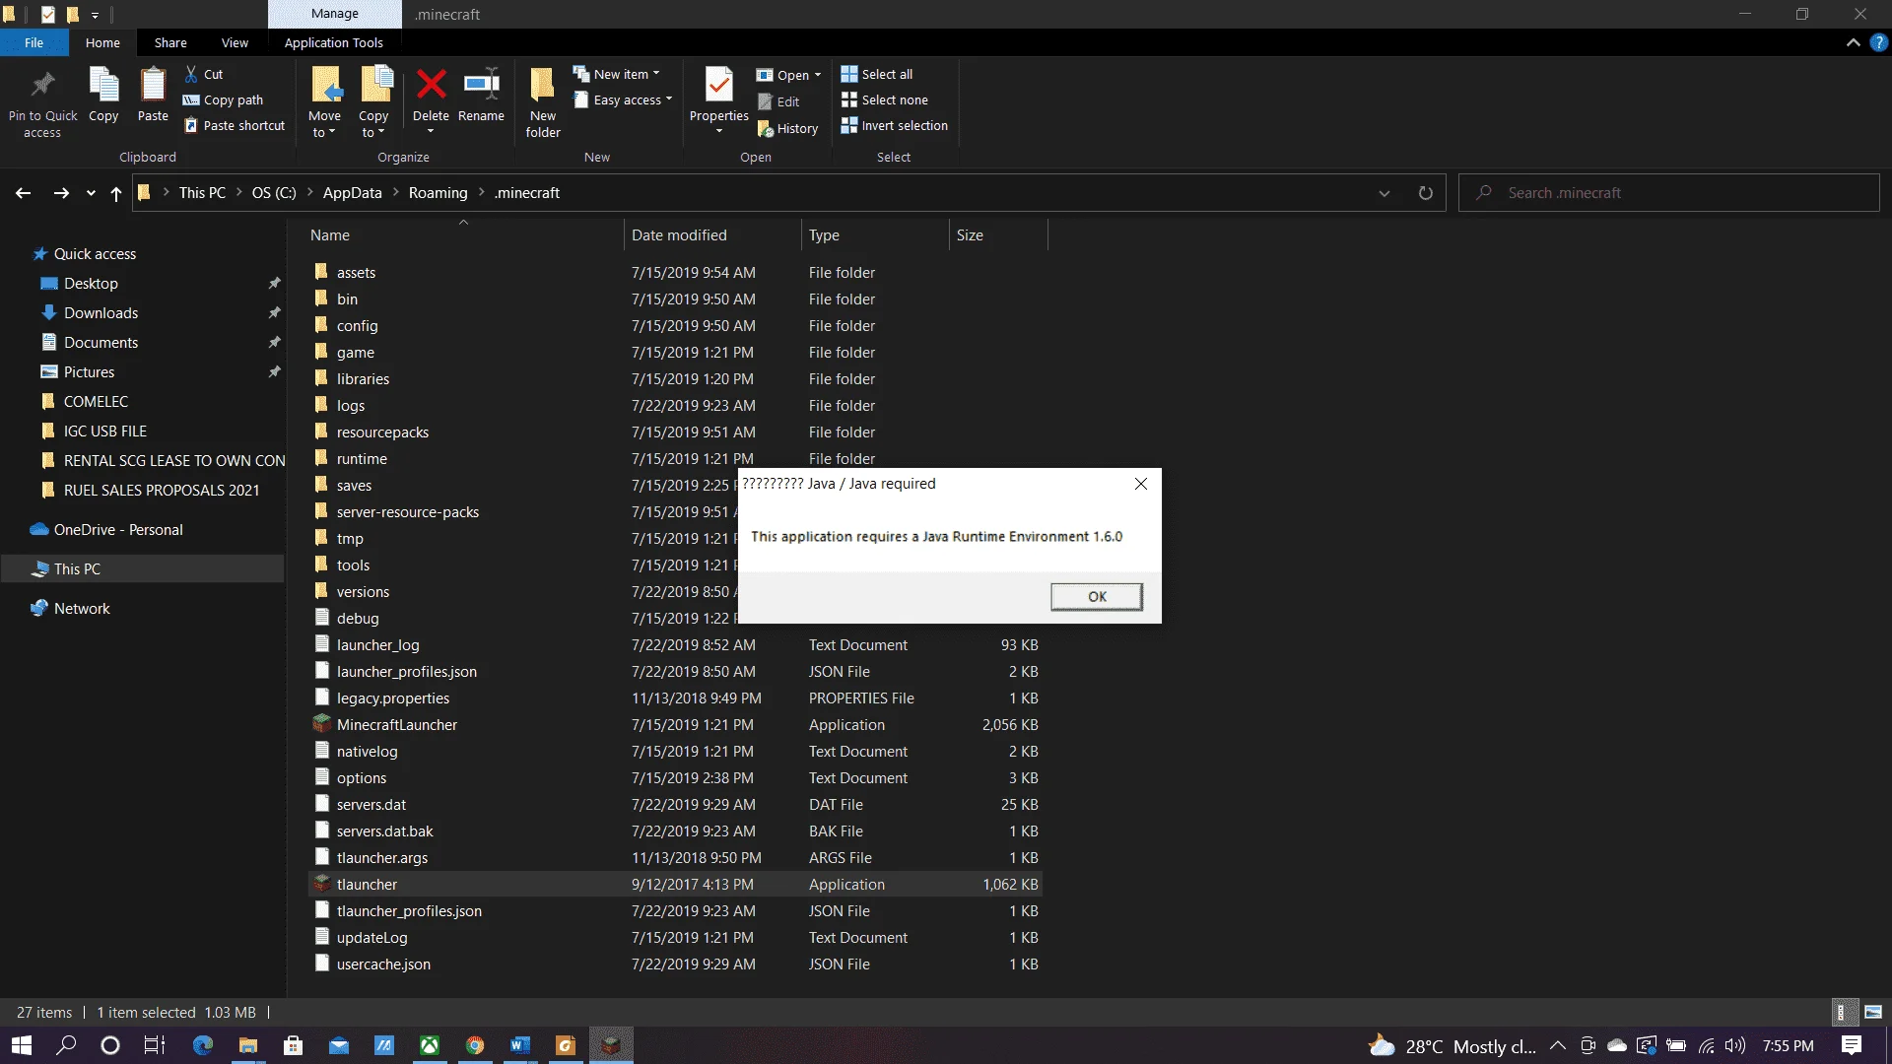1892x1064 pixels.
Task: Click OK in Java required dialog
Action: click(x=1097, y=596)
